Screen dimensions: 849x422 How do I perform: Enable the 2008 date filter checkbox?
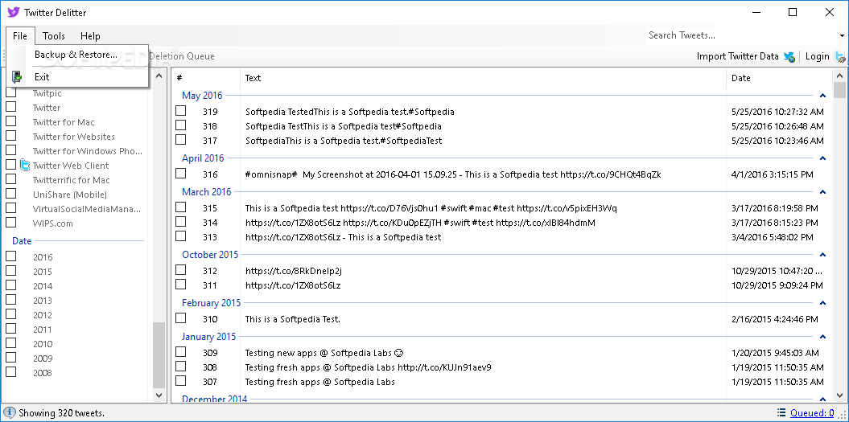coord(10,371)
